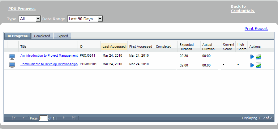The image size is (278, 129).
Task: Click the next page arrow
Action: point(63,118)
